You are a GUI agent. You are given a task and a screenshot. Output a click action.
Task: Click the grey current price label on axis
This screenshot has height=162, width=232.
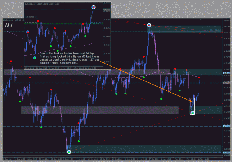point(226,82)
